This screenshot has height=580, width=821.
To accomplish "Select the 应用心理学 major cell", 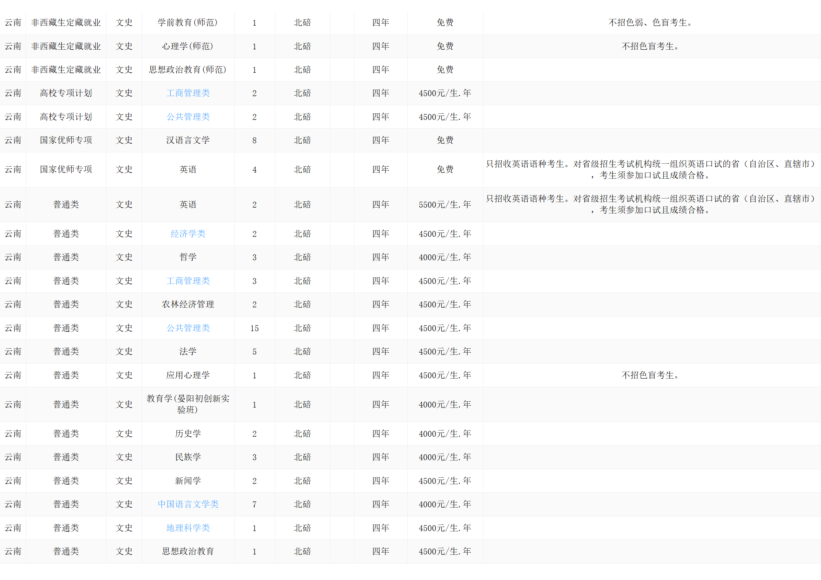I will 188,375.
